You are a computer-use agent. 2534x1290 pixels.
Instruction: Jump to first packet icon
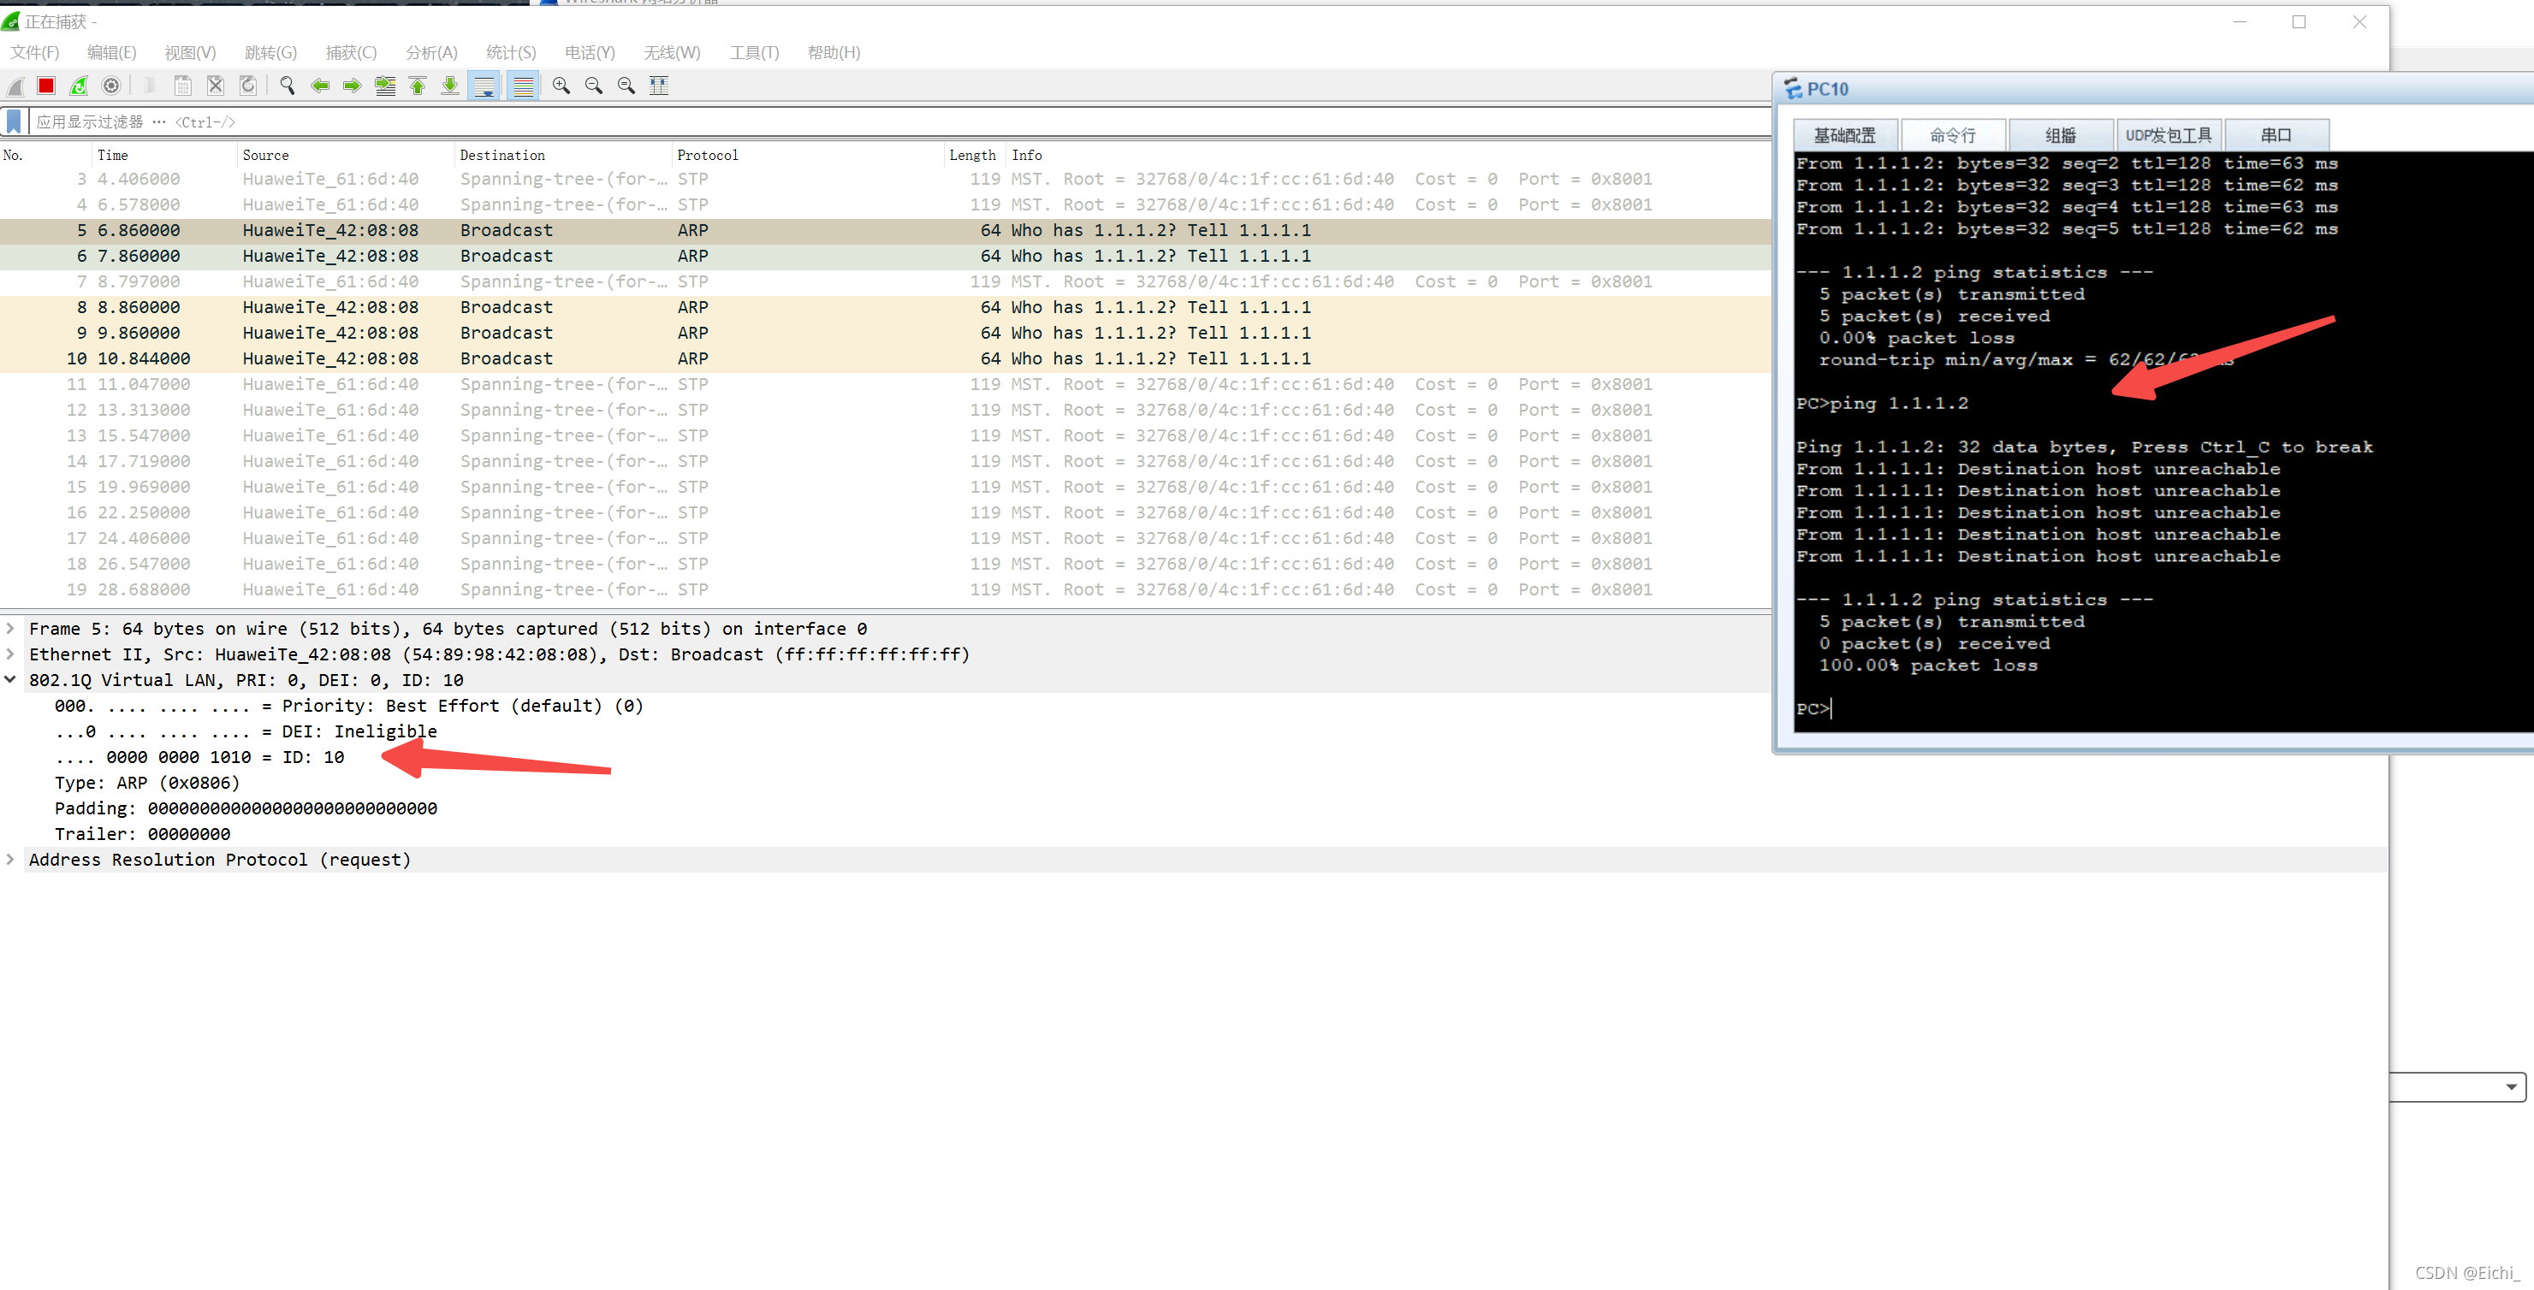(418, 86)
